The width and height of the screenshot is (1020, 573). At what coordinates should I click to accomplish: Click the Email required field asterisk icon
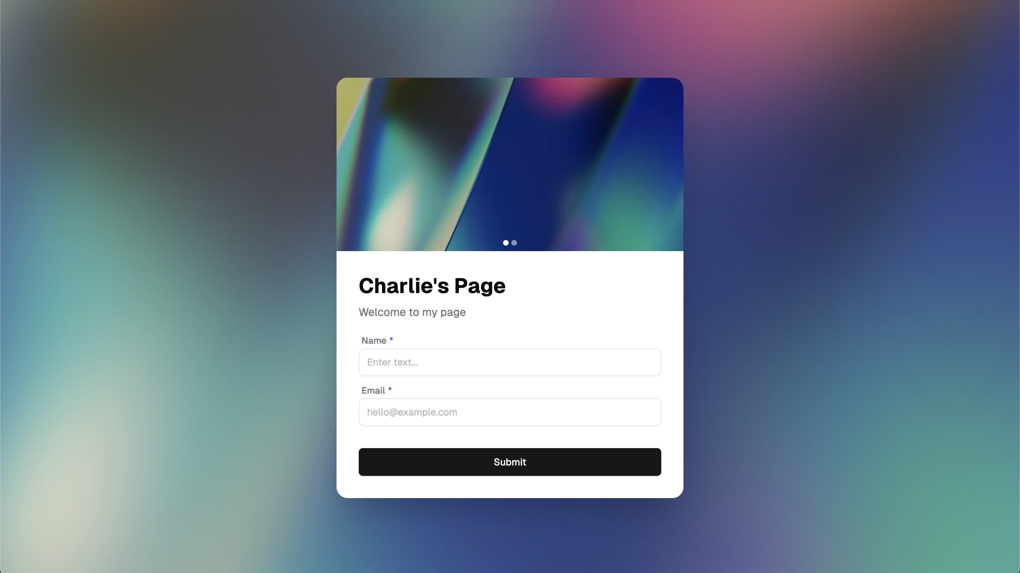390,390
